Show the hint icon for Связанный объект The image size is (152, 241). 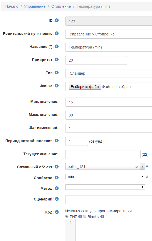57,167
